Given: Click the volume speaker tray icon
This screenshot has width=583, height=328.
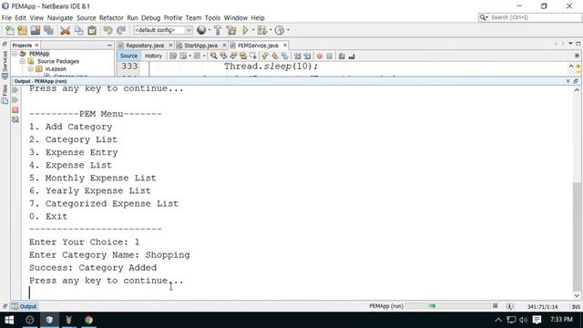Looking at the screenshot, I should coord(524,320).
